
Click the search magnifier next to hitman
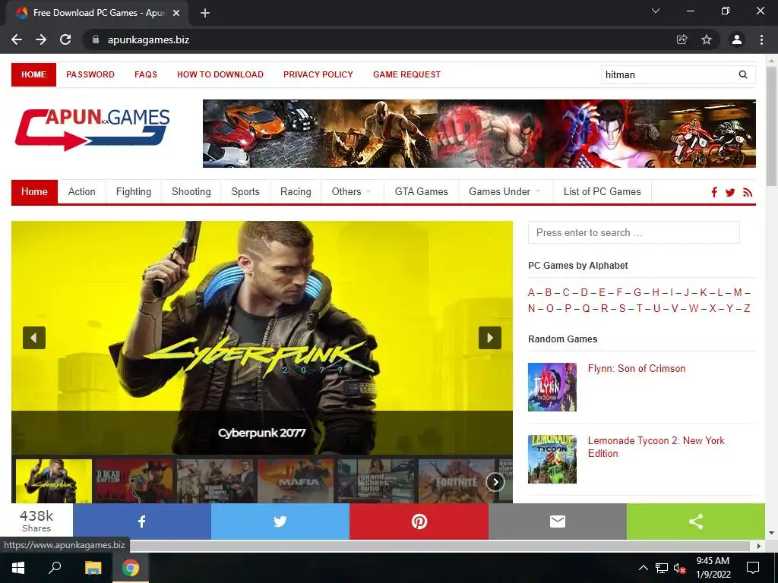coord(743,74)
